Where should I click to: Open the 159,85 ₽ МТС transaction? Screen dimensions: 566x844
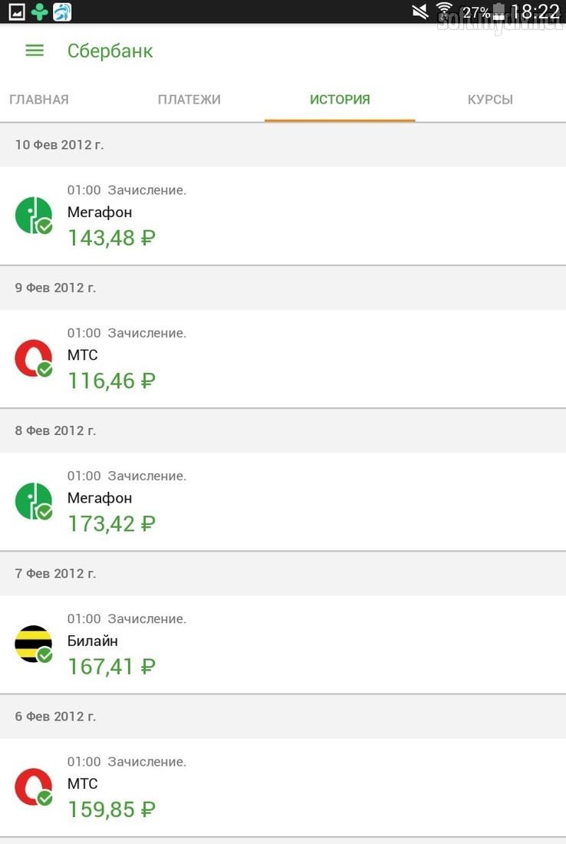tap(283, 787)
